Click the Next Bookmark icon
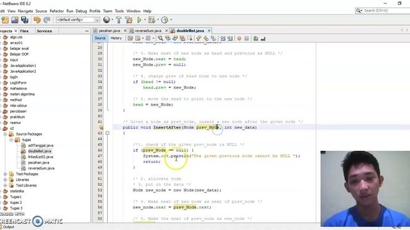The width and height of the screenshot is (410, 230). click(206, 38)
